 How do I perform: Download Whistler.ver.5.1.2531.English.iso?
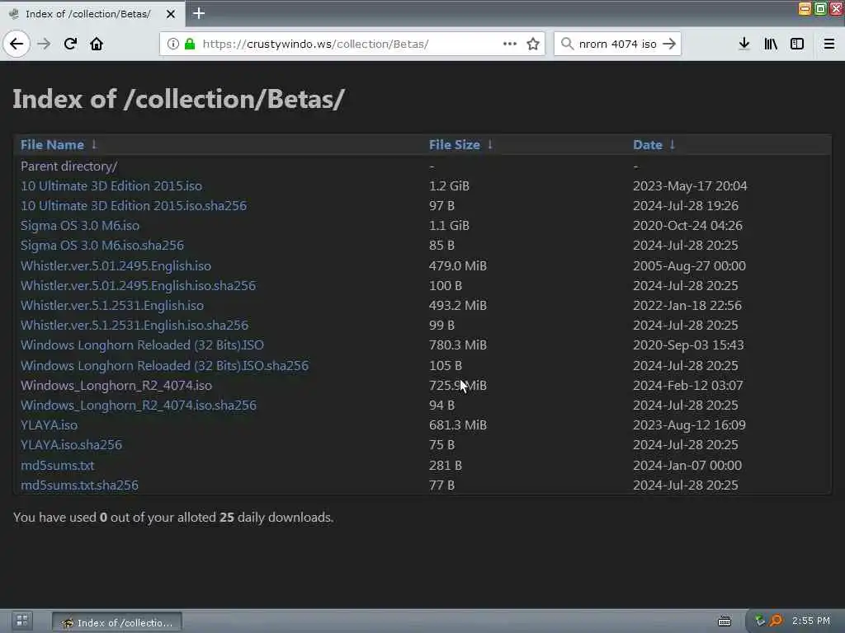pyautogui.click(x=112, y=306)
